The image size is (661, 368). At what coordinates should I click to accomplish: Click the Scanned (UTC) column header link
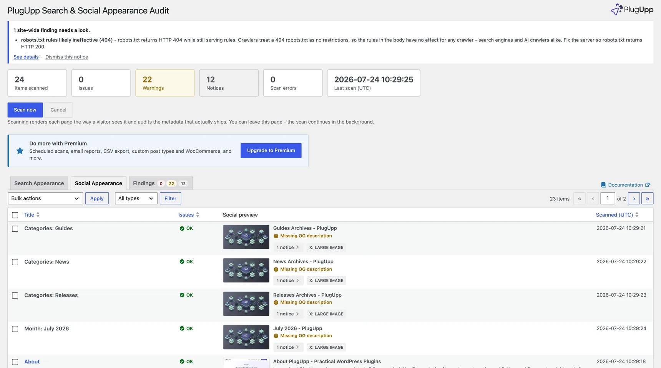pyautogui.click(x=614, y=215)
